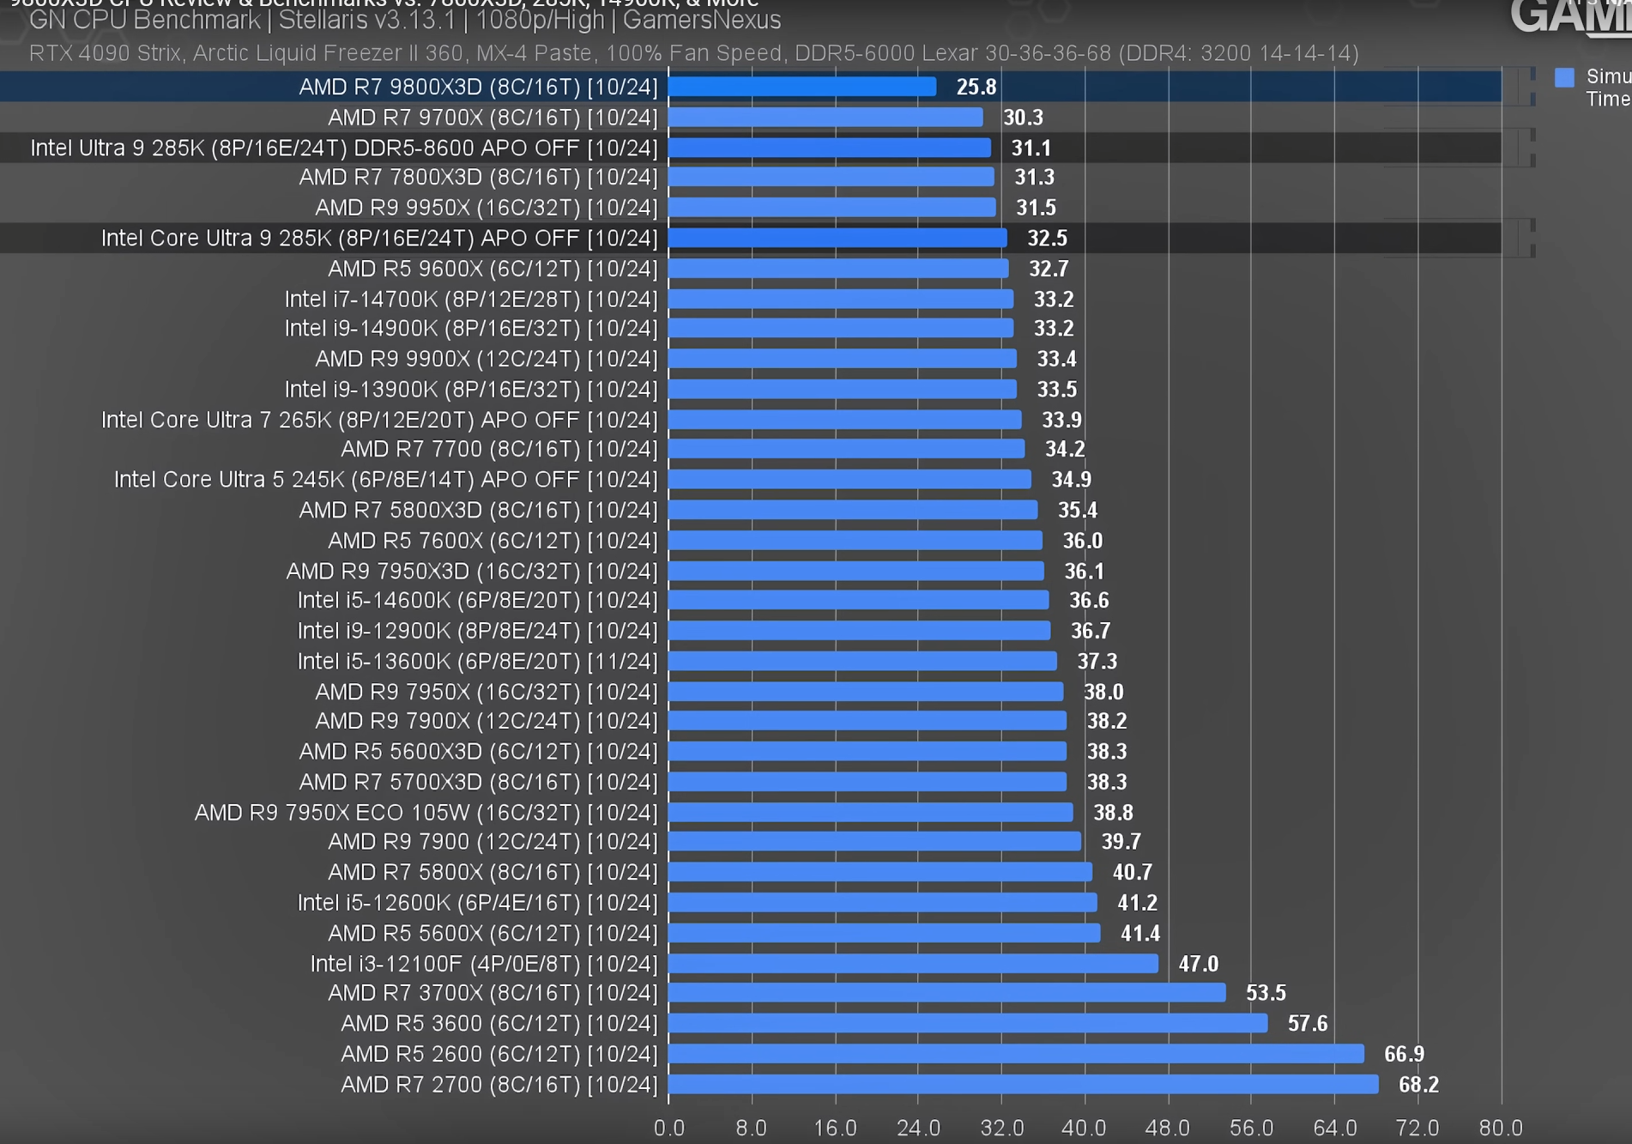Viewport: 1632px width, 1144px height.
Task: Select the 'AMD R5 5600X (6C/12T)' label
Action: (493, 934)
